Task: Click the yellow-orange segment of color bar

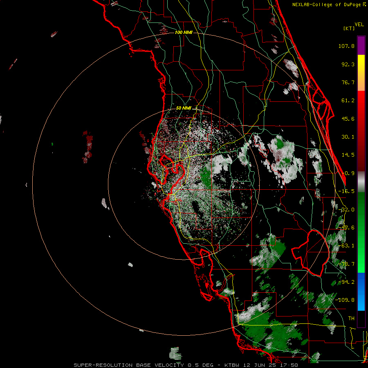Action: [361, 73]
